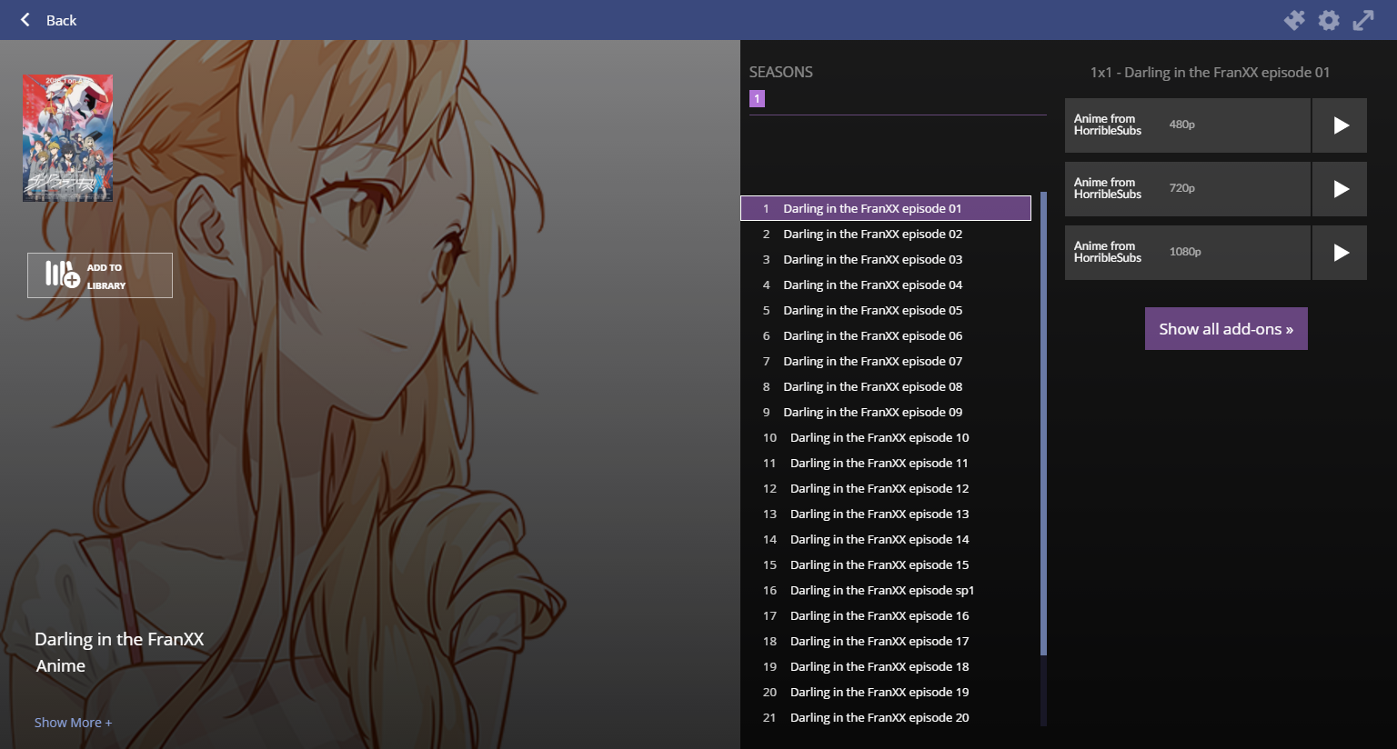Select Darling in the FranXX episode 05
Viewport: 1397px width, 749px height.
coord(886,310)
